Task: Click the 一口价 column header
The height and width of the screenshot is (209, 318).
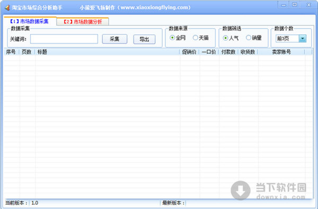Action: pyautogui.click(x=209, y=52)
